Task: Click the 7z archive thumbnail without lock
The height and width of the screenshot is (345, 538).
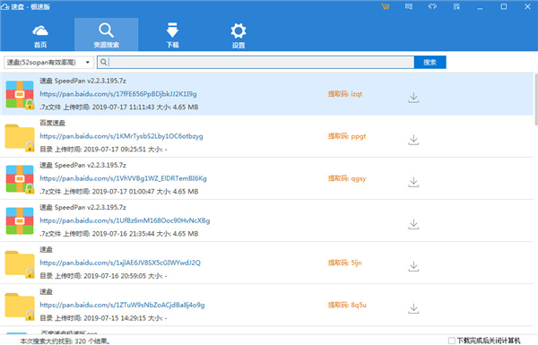Action: click(x=20, y=220)
